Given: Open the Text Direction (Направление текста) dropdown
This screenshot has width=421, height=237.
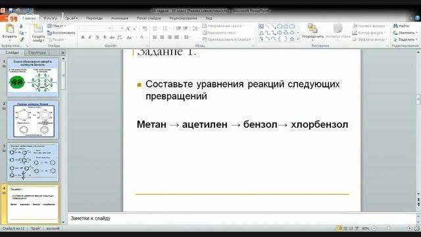Looking at the screenshot, I should 223,26.
